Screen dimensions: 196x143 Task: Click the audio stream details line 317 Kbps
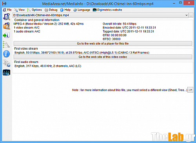tap(48, 66)
